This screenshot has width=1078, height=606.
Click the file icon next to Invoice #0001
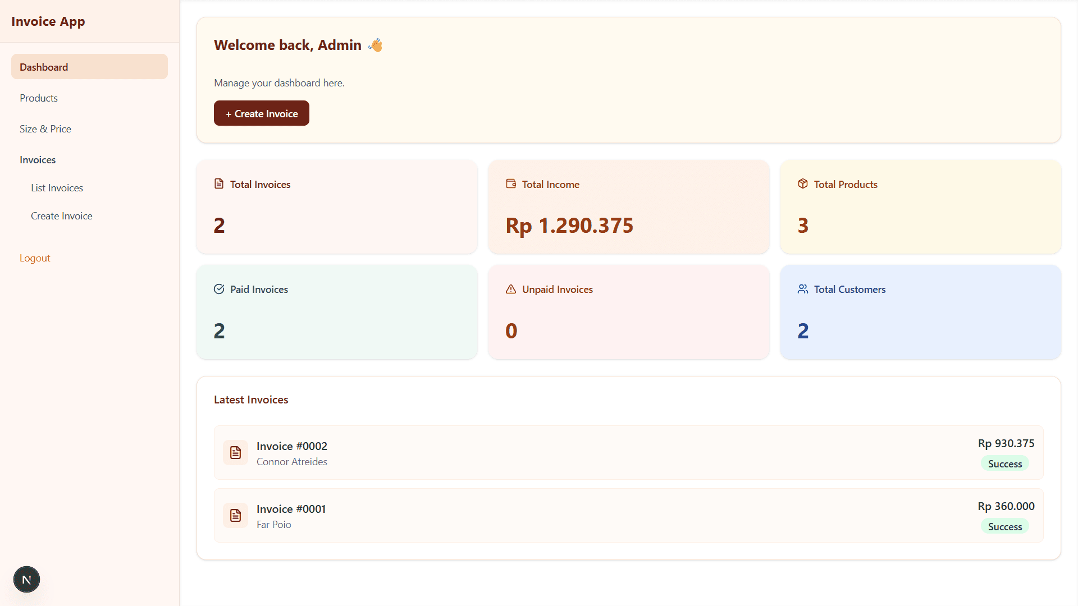(235, 516)
